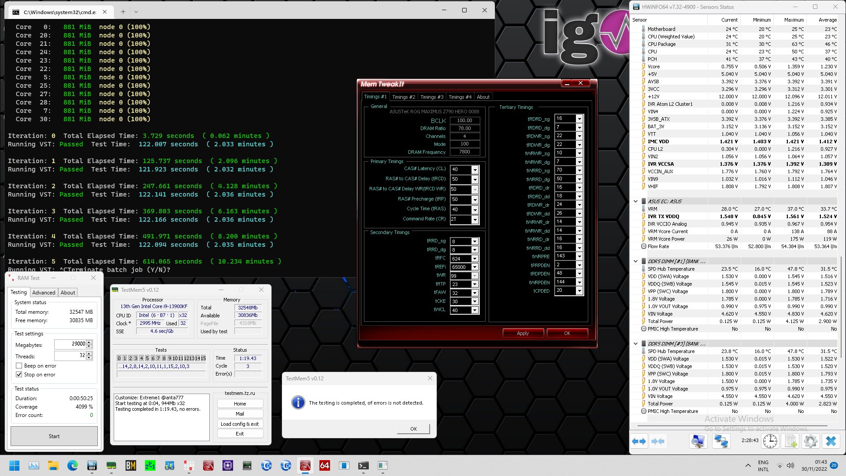Click the Megabytes input field
Image resolution: width=846 pixels, height=476 pixels.
pos(70,344)
